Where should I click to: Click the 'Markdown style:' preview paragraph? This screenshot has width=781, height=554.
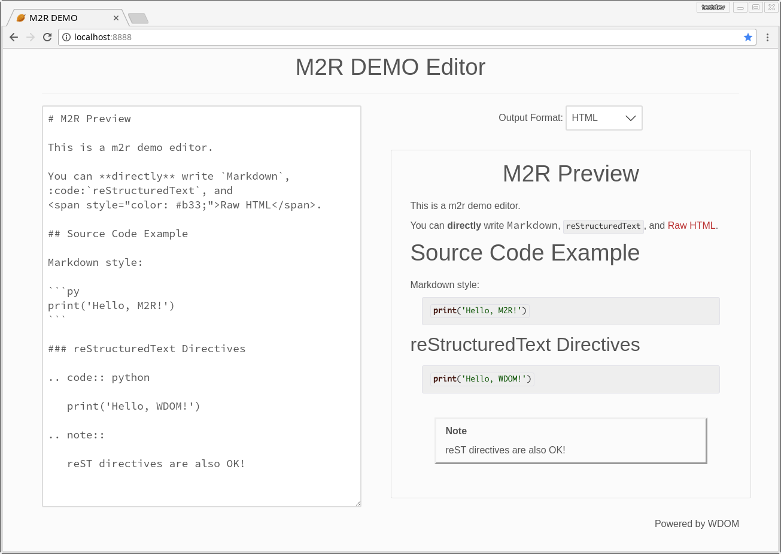pos(445,285)
